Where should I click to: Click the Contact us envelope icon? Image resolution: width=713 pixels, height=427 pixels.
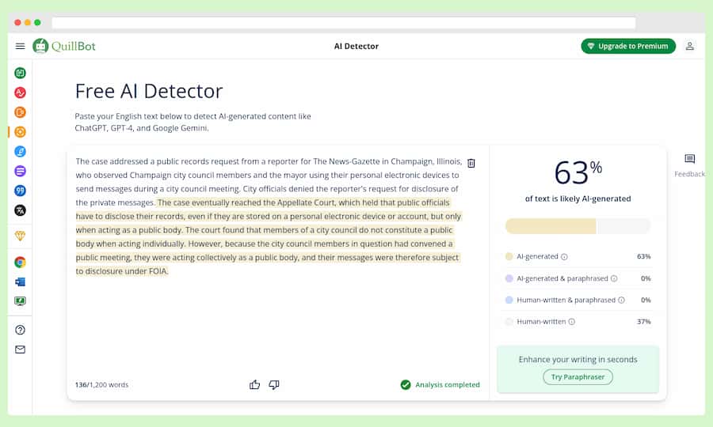tap(20, 350)
